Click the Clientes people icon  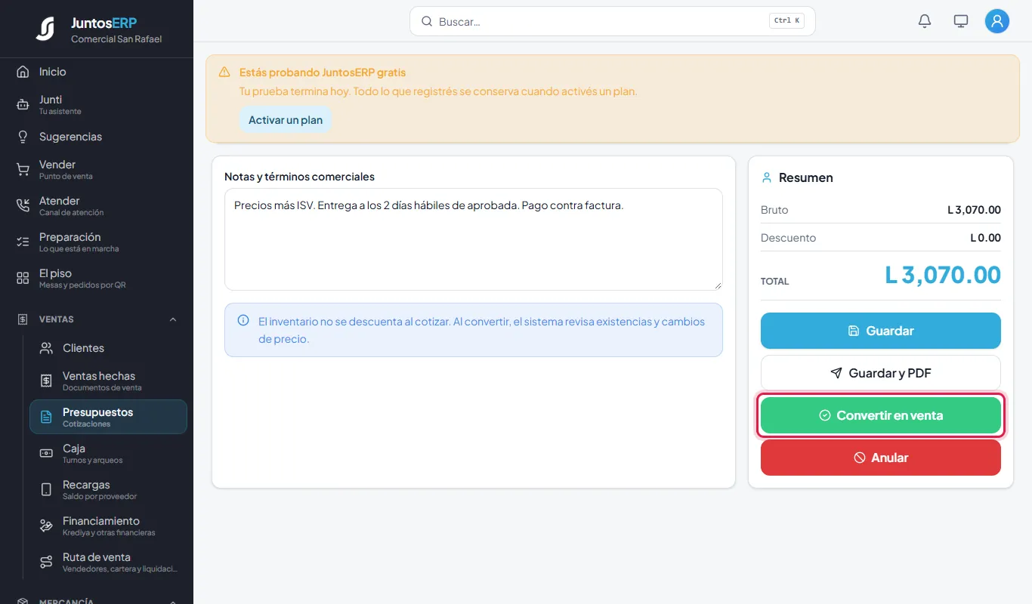pyautogui.click(x=46, y=348)
